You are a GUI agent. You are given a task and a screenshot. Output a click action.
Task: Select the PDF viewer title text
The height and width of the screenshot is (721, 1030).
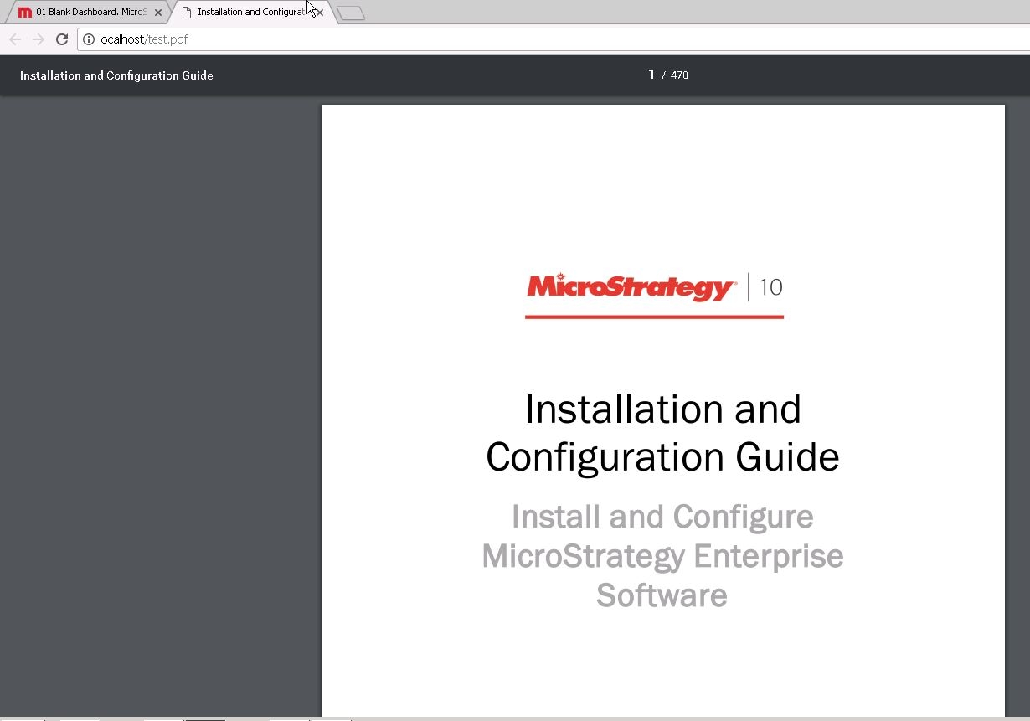pyautogui.click(x=116, y=75)
